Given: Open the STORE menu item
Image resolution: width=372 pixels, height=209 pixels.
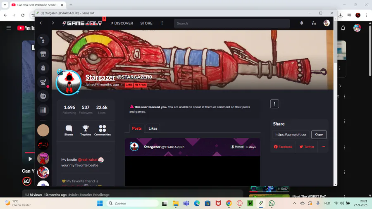Looking at the screenshot, I should pyautogui.click(x=146, y=23).
